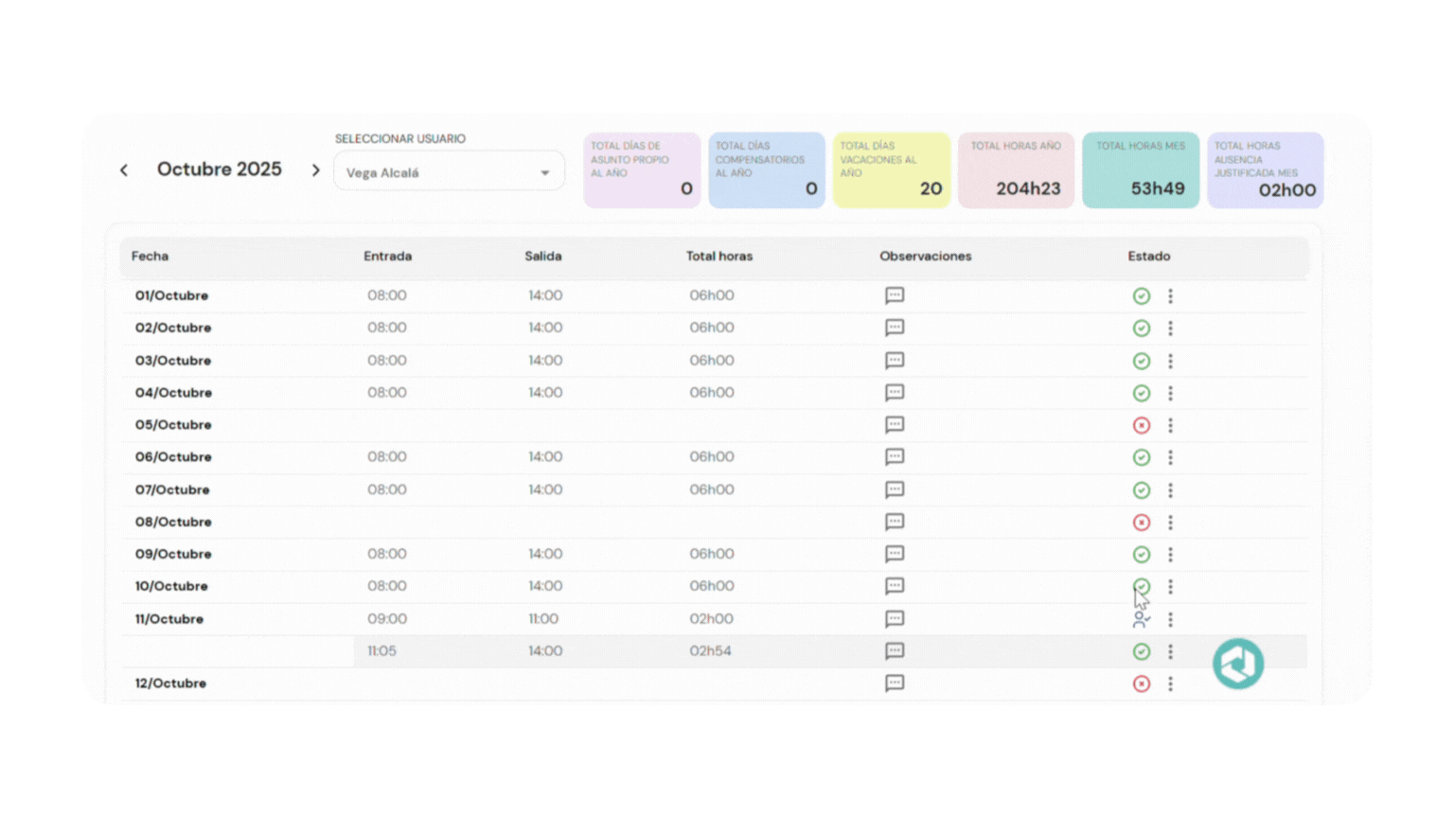Go to the previous month
This screenshot has width=1454, height=818.
124,170
